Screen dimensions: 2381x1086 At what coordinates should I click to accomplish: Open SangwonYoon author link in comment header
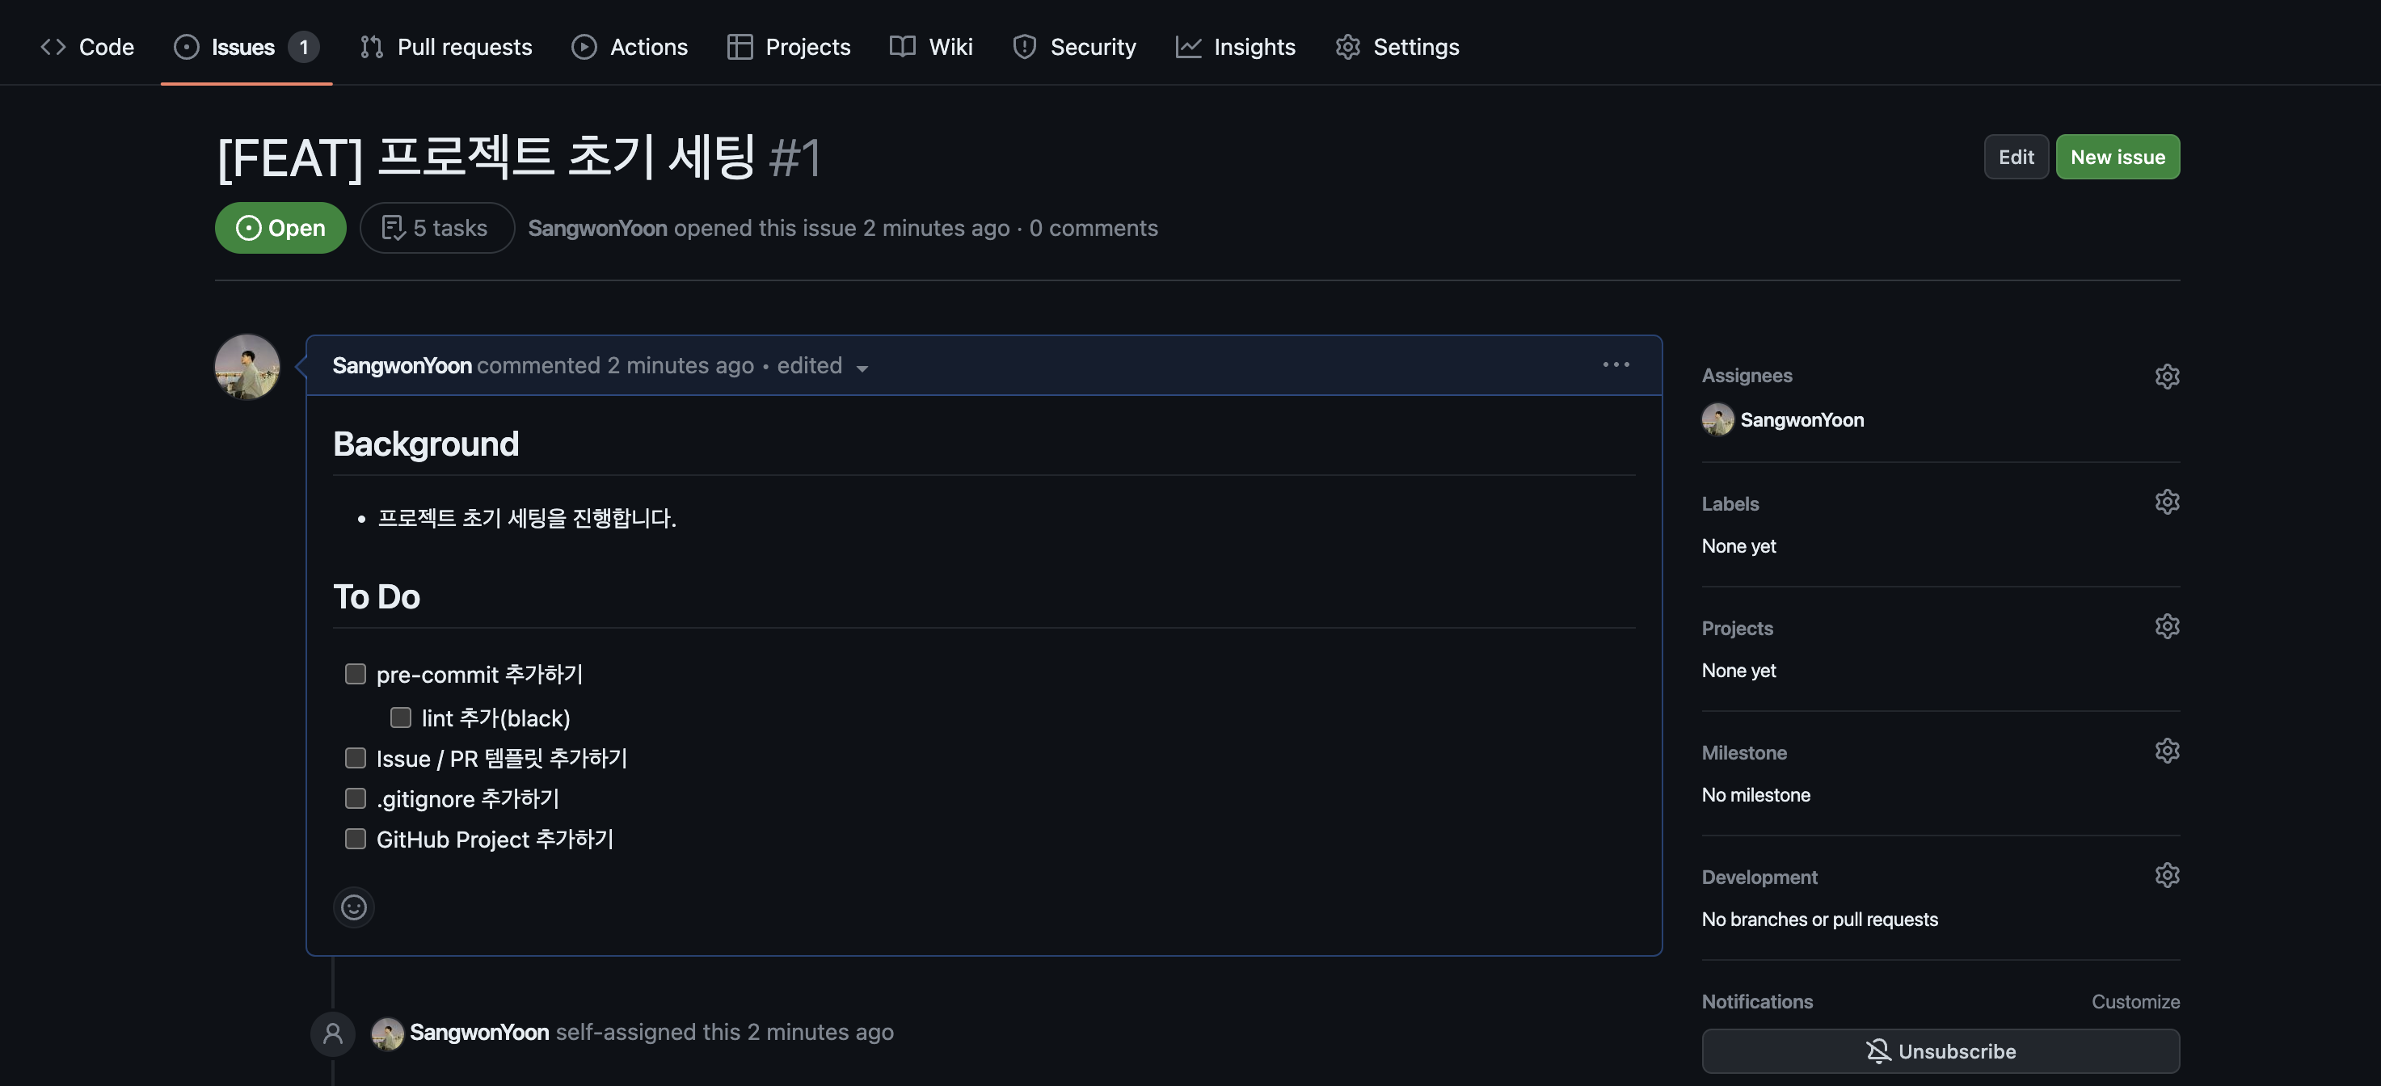(x=402, y=365)
